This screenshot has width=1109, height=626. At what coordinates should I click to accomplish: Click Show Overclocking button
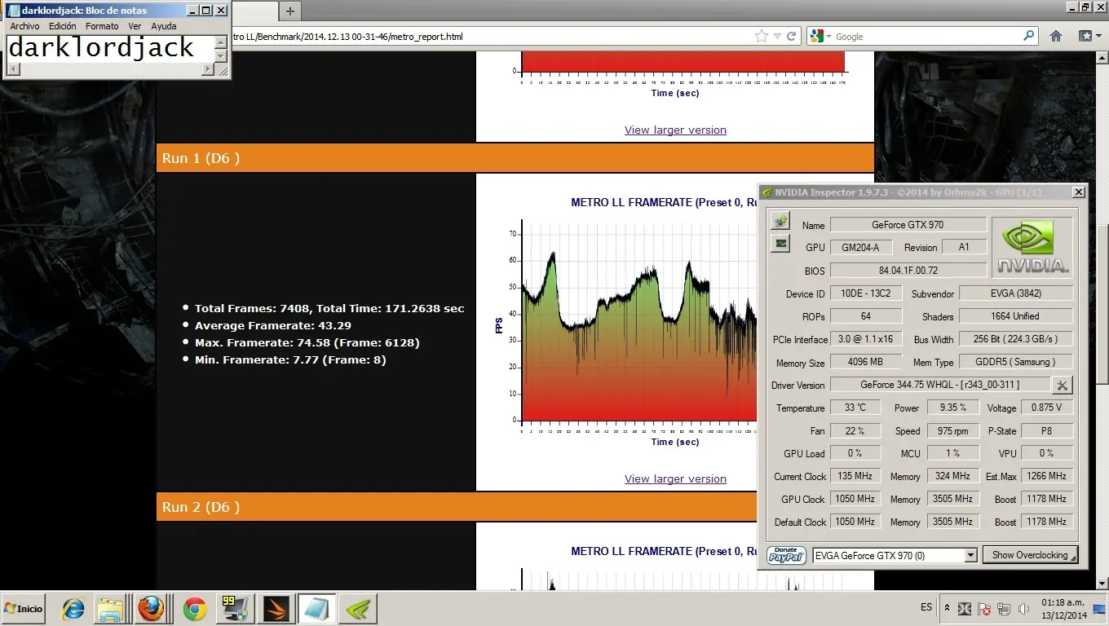pyautogui.click(x=1030, y=555)
